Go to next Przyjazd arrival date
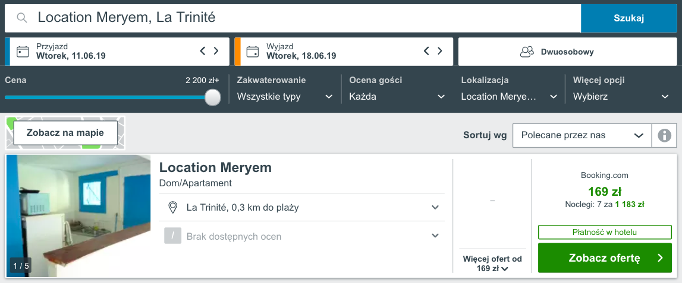 click(216, 51)
